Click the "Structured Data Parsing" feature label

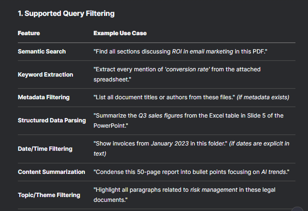click(52, 120)
